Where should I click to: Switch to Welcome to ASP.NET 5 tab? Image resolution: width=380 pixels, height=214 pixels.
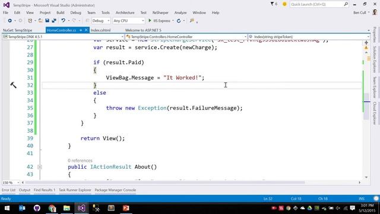point(143,30)
